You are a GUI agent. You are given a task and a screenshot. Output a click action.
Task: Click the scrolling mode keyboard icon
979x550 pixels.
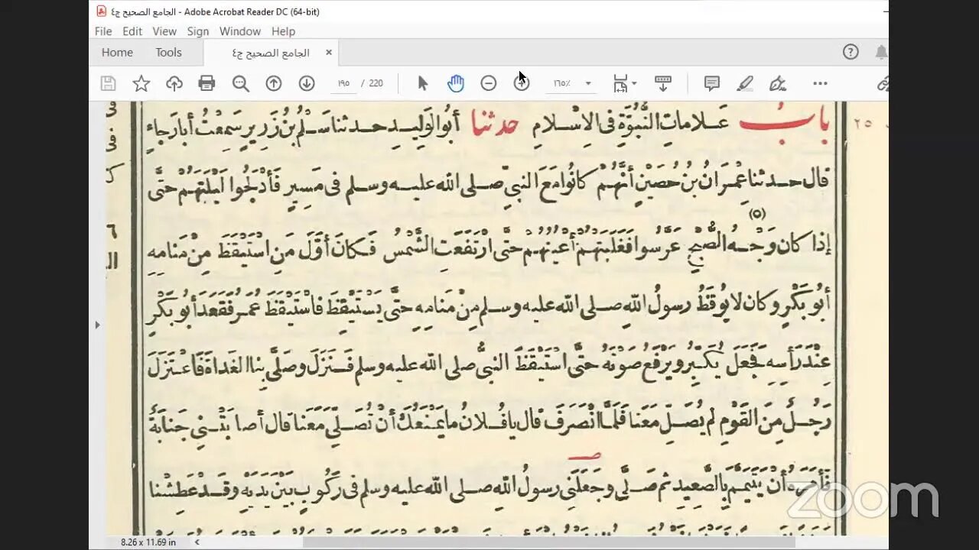click(x=663, y=83)
